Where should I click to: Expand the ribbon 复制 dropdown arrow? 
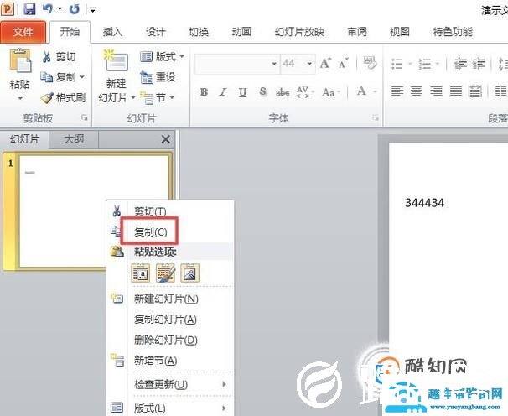[x=82, y=77]
